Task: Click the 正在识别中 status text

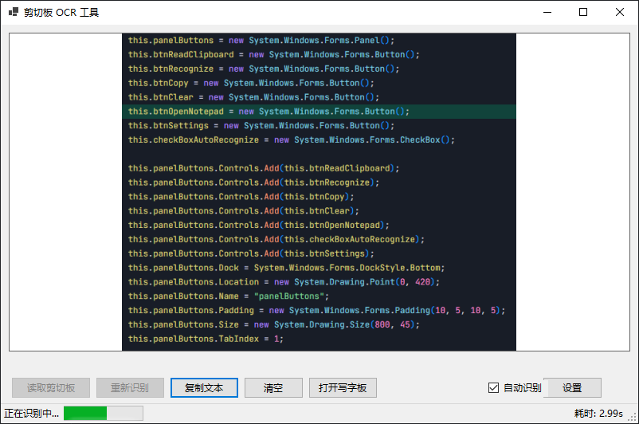Action: point(32,414)
